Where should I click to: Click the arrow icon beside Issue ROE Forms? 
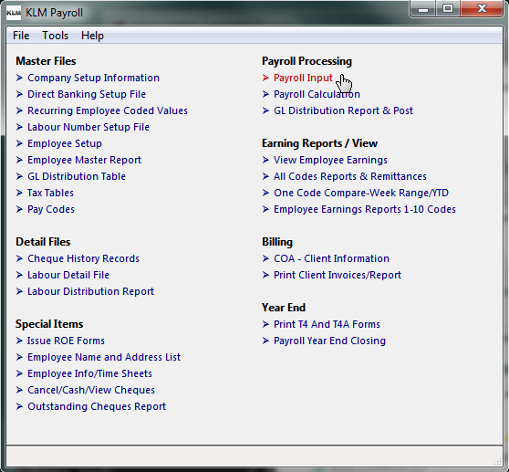tap(19, 341)
